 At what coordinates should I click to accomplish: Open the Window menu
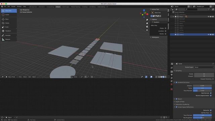click(19, 7)
